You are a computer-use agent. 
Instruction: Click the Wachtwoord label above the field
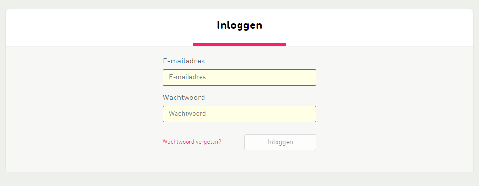184,98
